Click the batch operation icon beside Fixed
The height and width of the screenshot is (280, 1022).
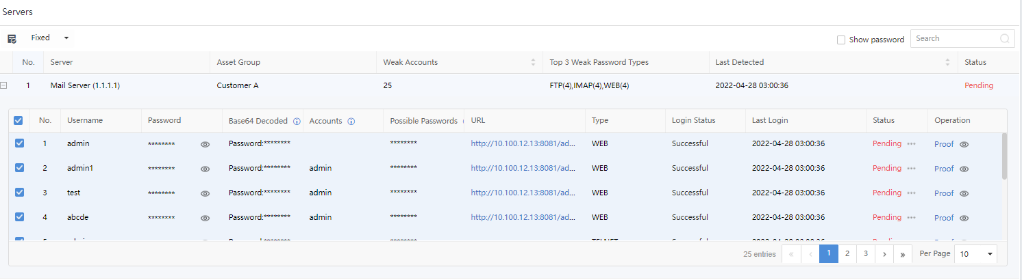coord(12,39)
